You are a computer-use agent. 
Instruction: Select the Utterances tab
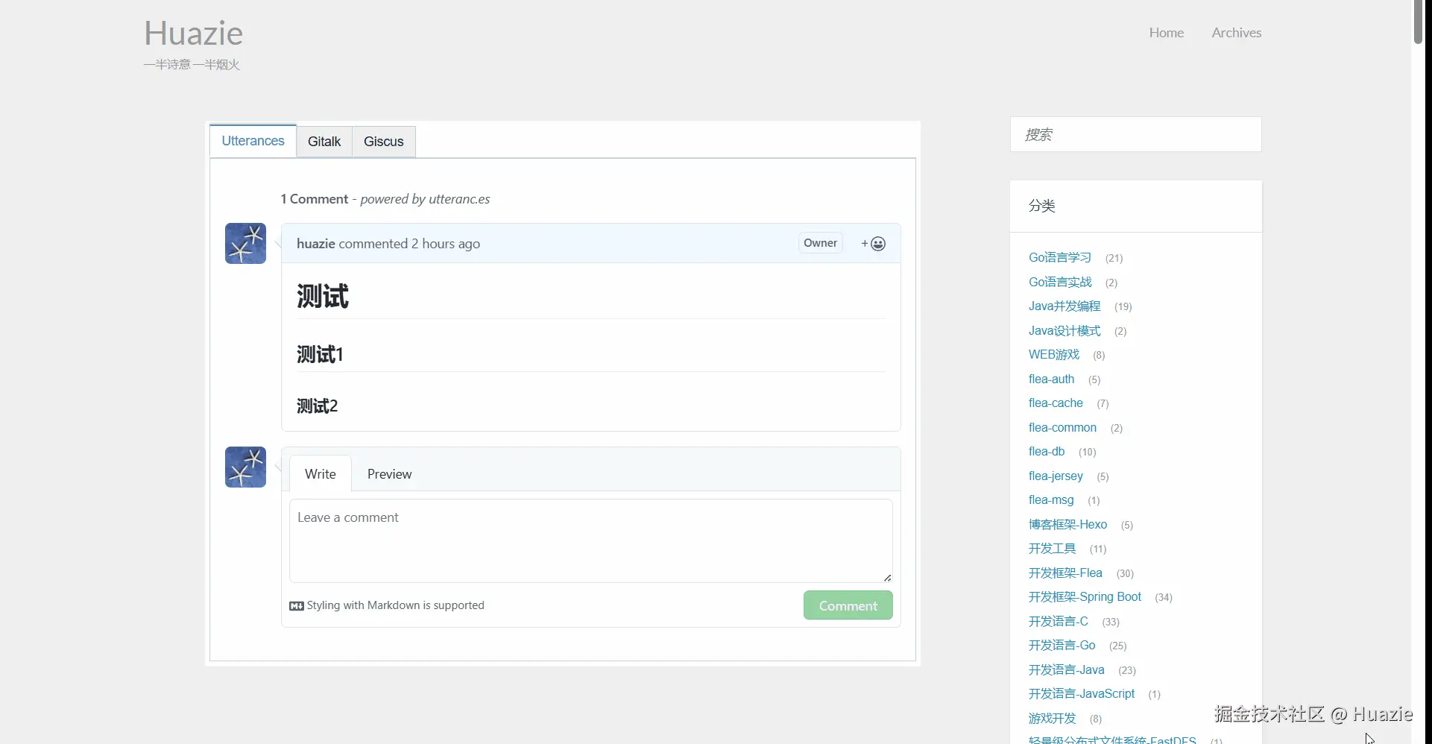(253, 141)
